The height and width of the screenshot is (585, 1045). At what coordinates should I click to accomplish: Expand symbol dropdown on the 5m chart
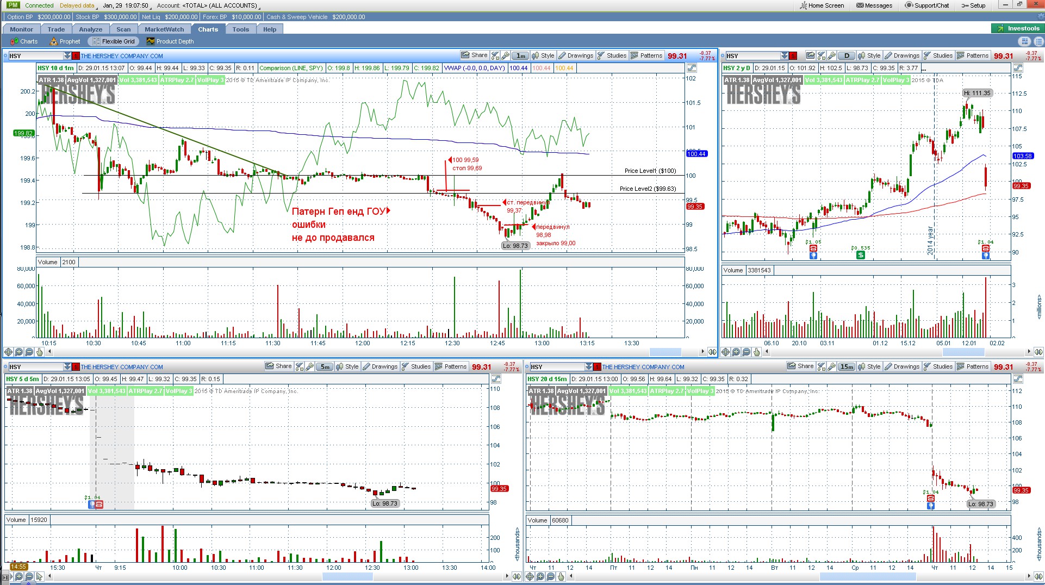pos(67,366)
